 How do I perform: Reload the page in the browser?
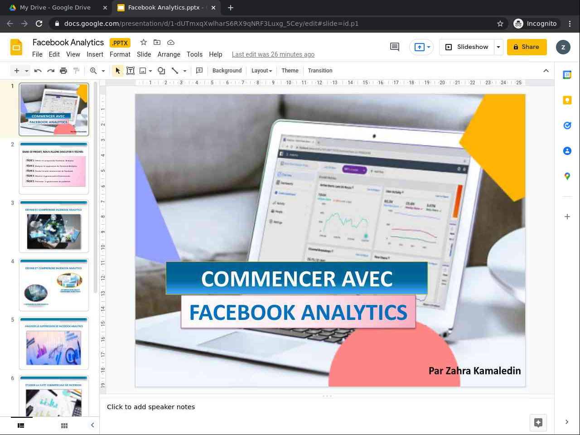39,24
